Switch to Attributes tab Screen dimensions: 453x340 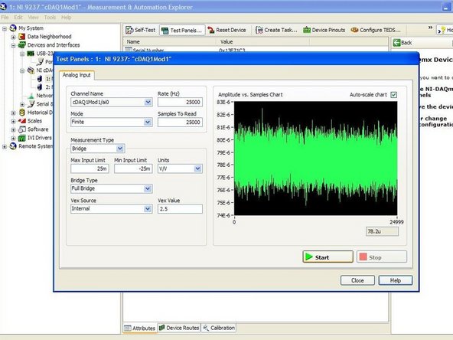[x=140, y=329]
